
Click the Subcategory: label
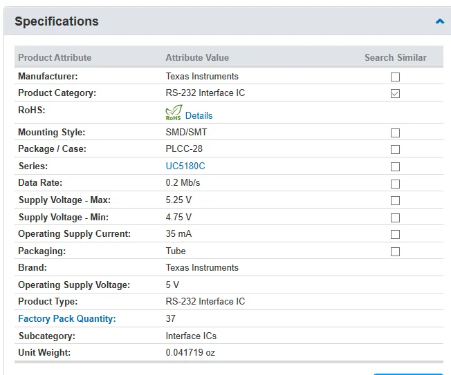coord(46,336)
